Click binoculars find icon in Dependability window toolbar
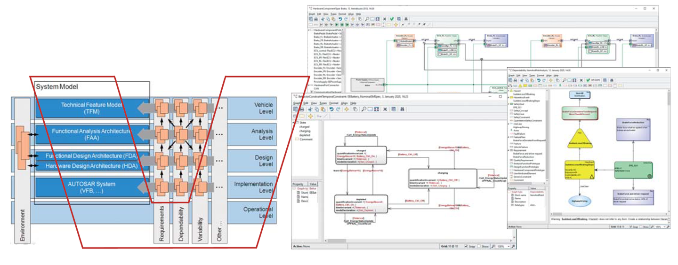This screenshot has width=678, height=265. click(612, 80)
